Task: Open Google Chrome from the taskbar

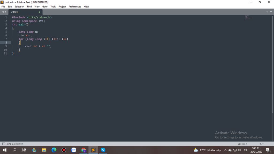Action: [x=83, y=150]
